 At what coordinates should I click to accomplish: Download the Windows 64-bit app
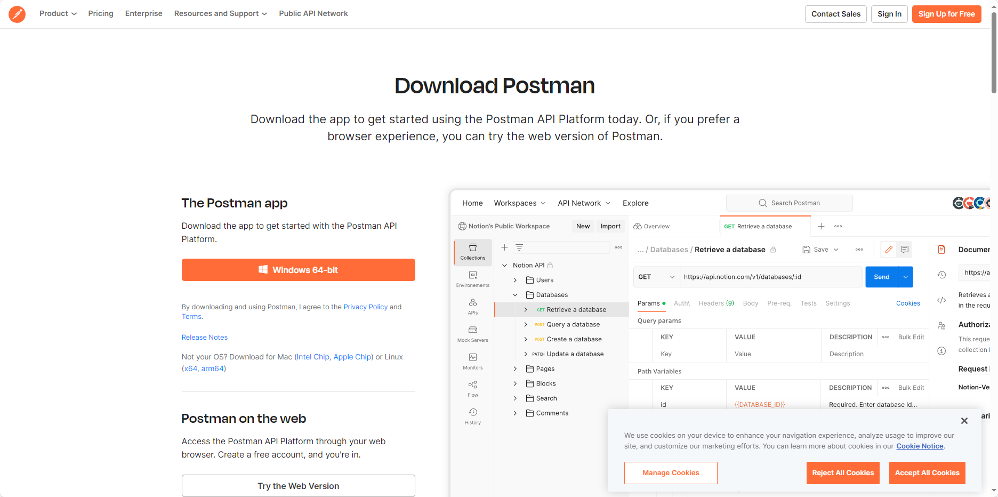[x=299, y=270]
